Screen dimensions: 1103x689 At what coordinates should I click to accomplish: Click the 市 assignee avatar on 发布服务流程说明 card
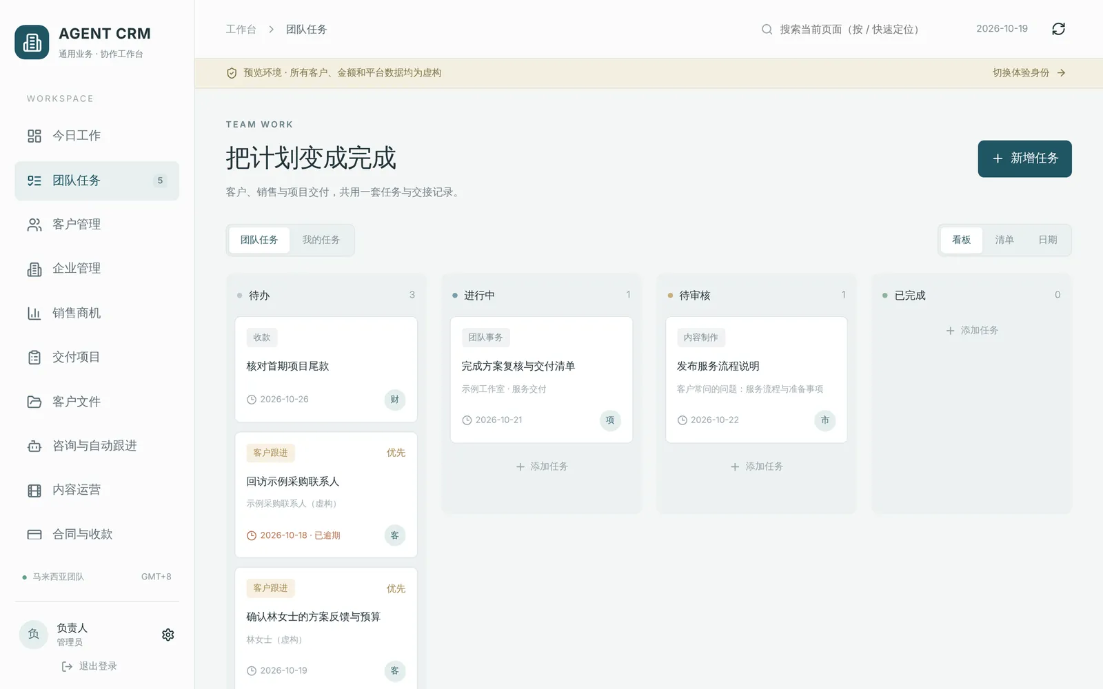pos(825,420)
